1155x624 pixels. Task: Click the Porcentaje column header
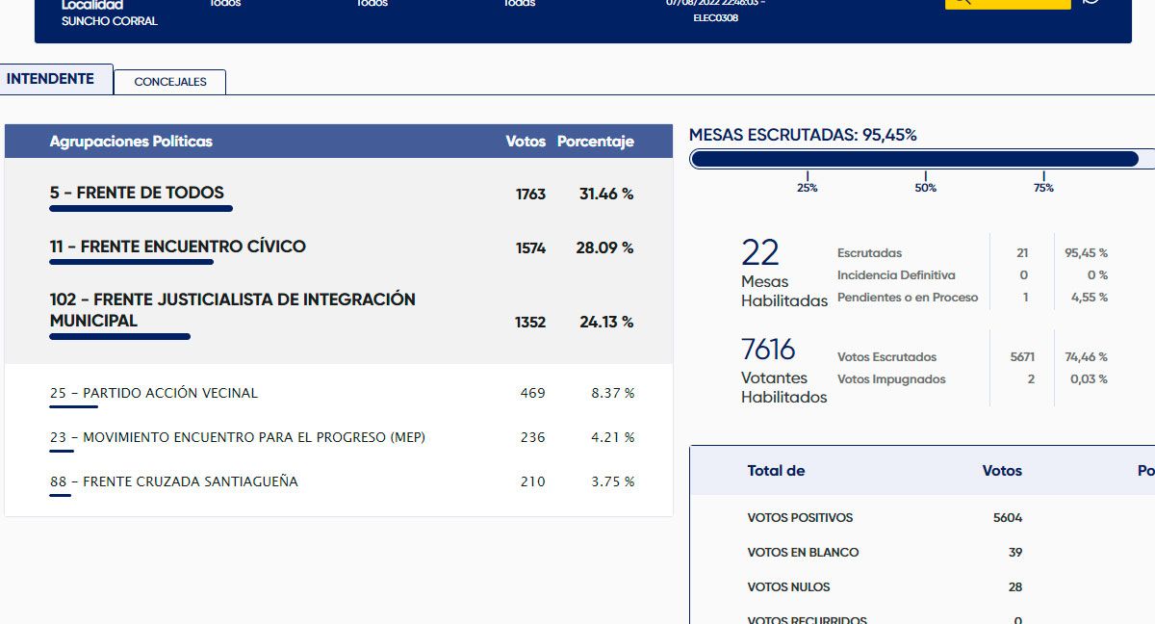pyautogui.click(x=595, y=142)
